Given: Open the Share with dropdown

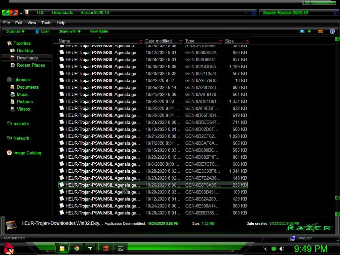Looking at the screenshot, I should pos(69,31).
